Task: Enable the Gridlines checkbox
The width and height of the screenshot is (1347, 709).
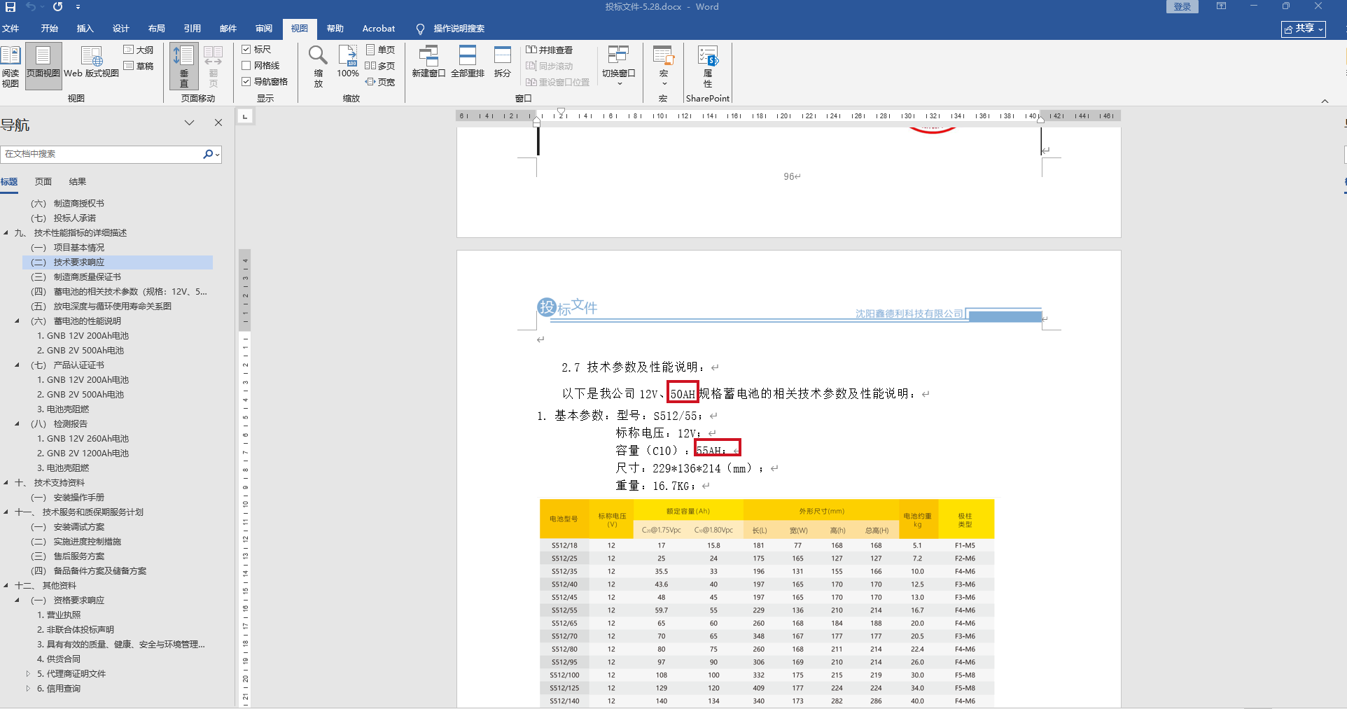Action: tap(246, 66)
